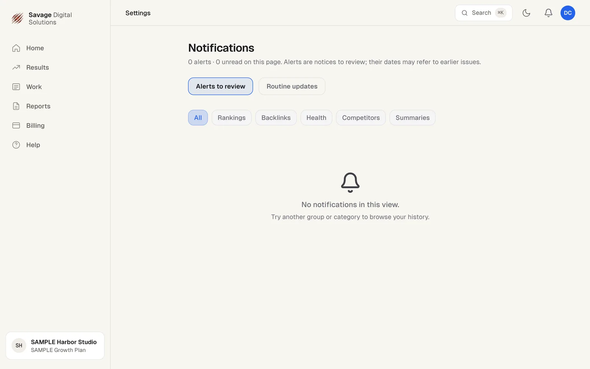Click the SH account avatar badge
This screenshot has height=369, width=590.
pos(19,346)
